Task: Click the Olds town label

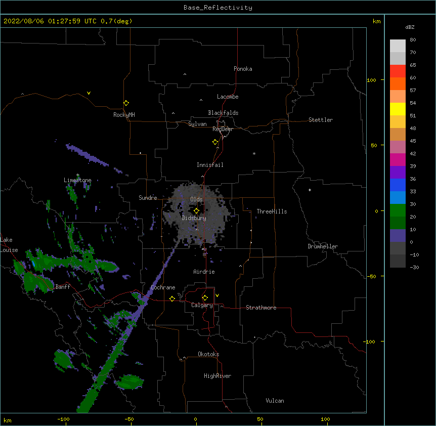Action: click(196, 199)
